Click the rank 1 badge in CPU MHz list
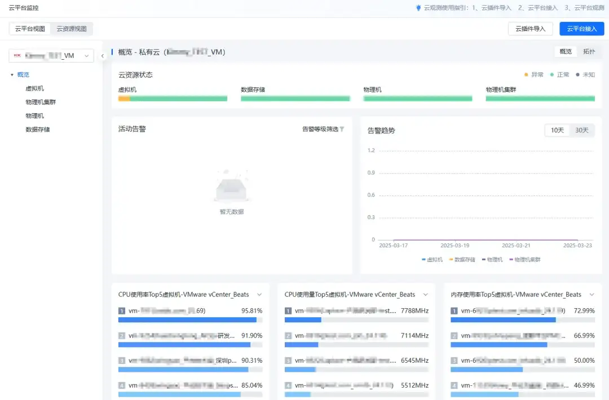 pos(288,311)
